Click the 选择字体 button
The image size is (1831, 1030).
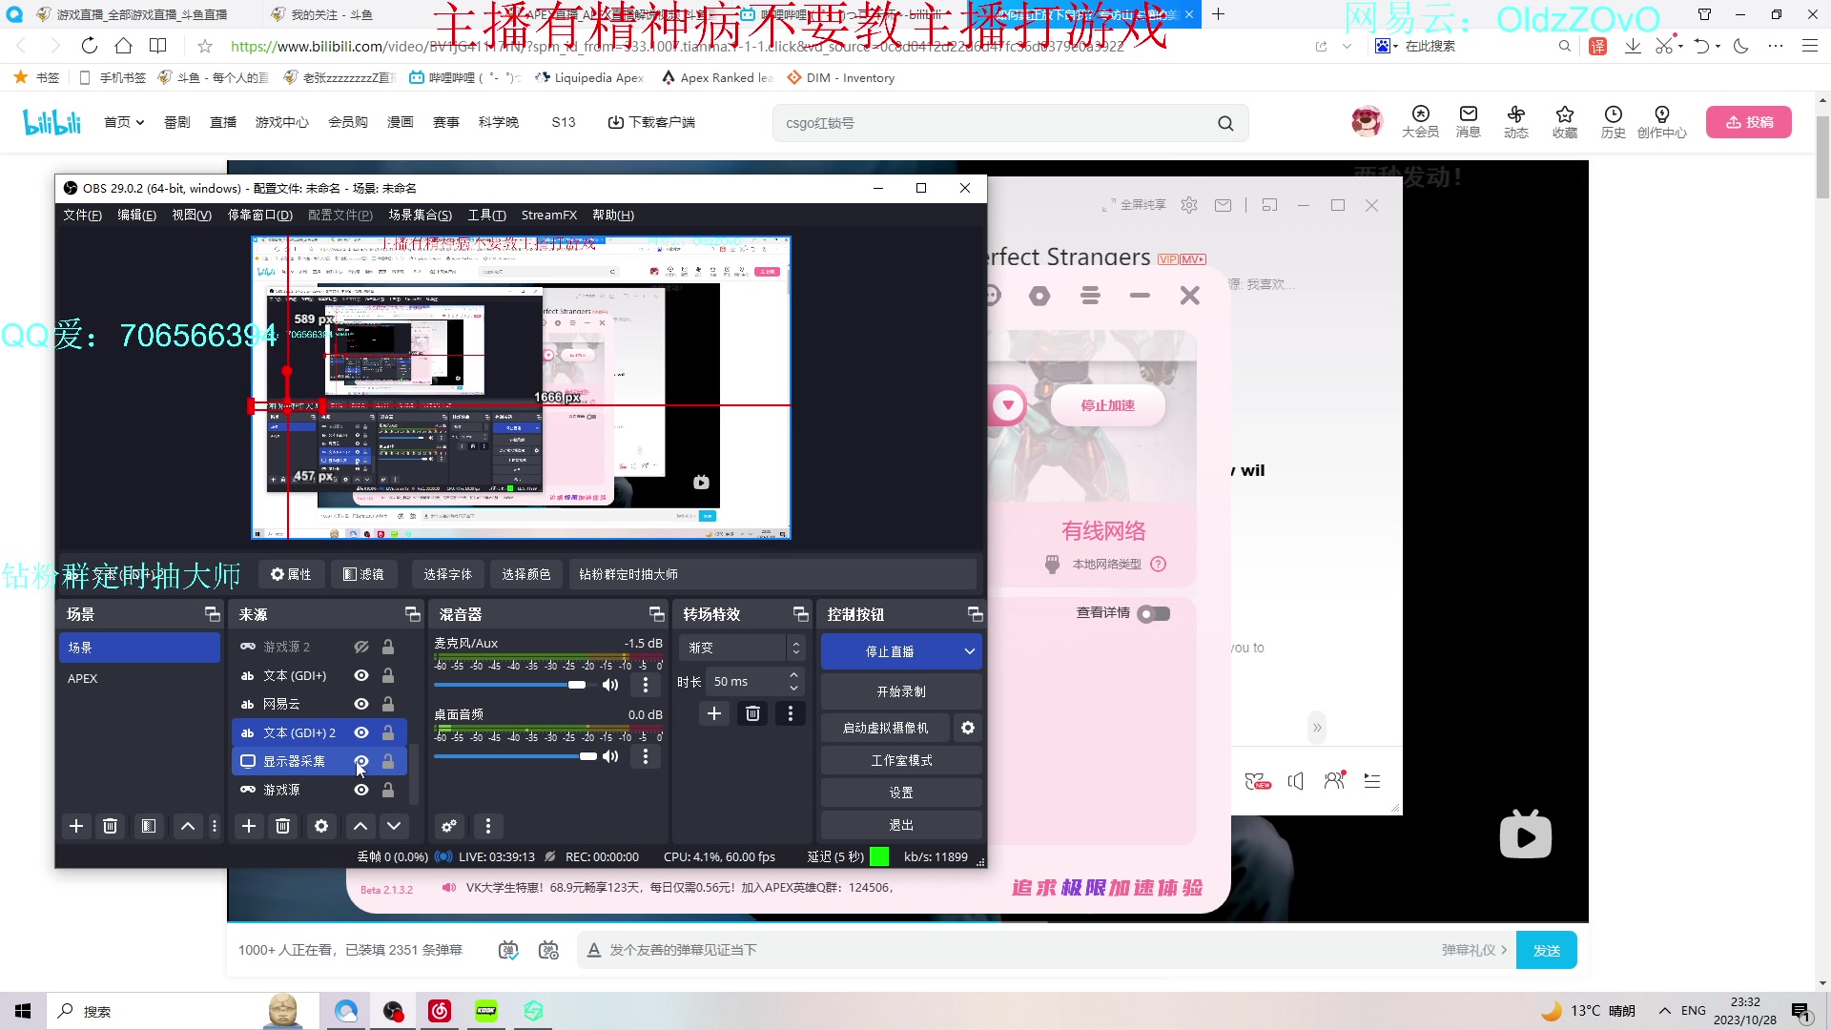coord(448,574)
